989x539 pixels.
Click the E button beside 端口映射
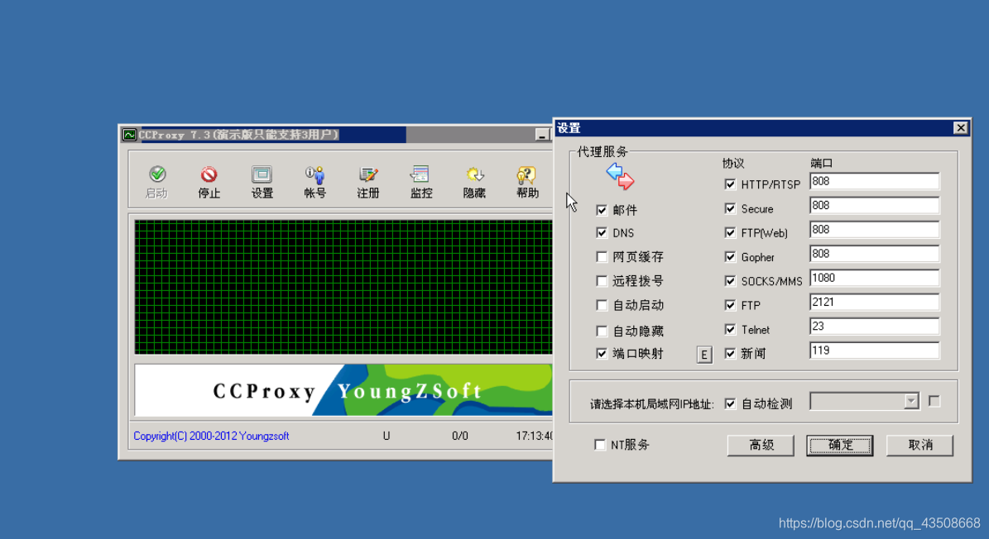coord(704,355)
